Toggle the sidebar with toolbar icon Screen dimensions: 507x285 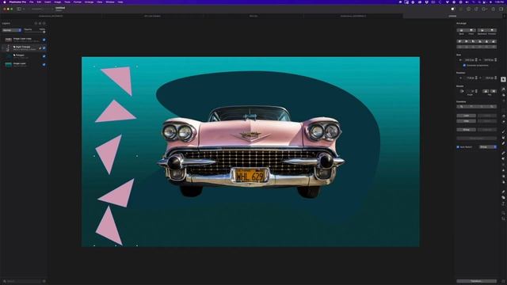click(19, 9)
